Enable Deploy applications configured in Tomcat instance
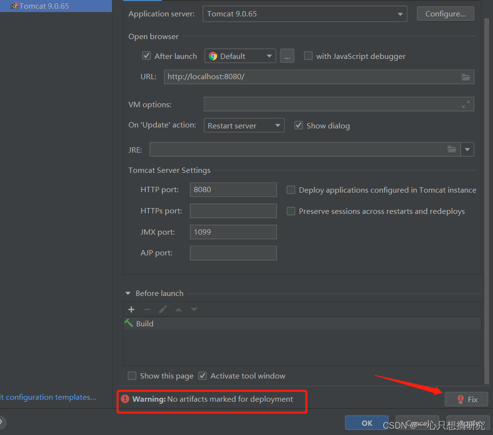Image resolution: width=493 pixels, height=435 pixels. click(291, 190)
